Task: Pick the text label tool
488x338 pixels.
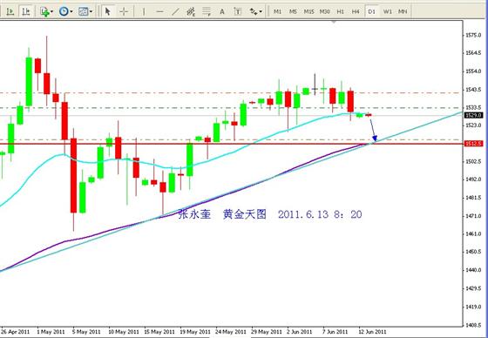Action: click(237, 12)
